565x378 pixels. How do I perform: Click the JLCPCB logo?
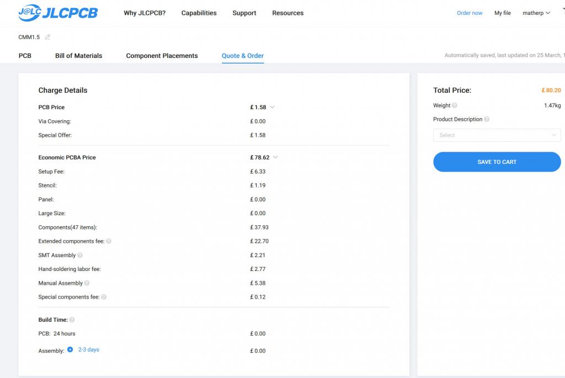coord(58,13)
